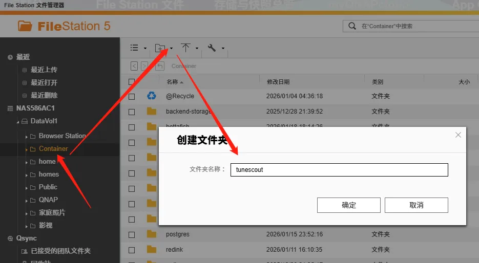The width and height of the screenshot is (479, 263).
Task: Expand the Container folder arrow
Action: click(26, 149)
